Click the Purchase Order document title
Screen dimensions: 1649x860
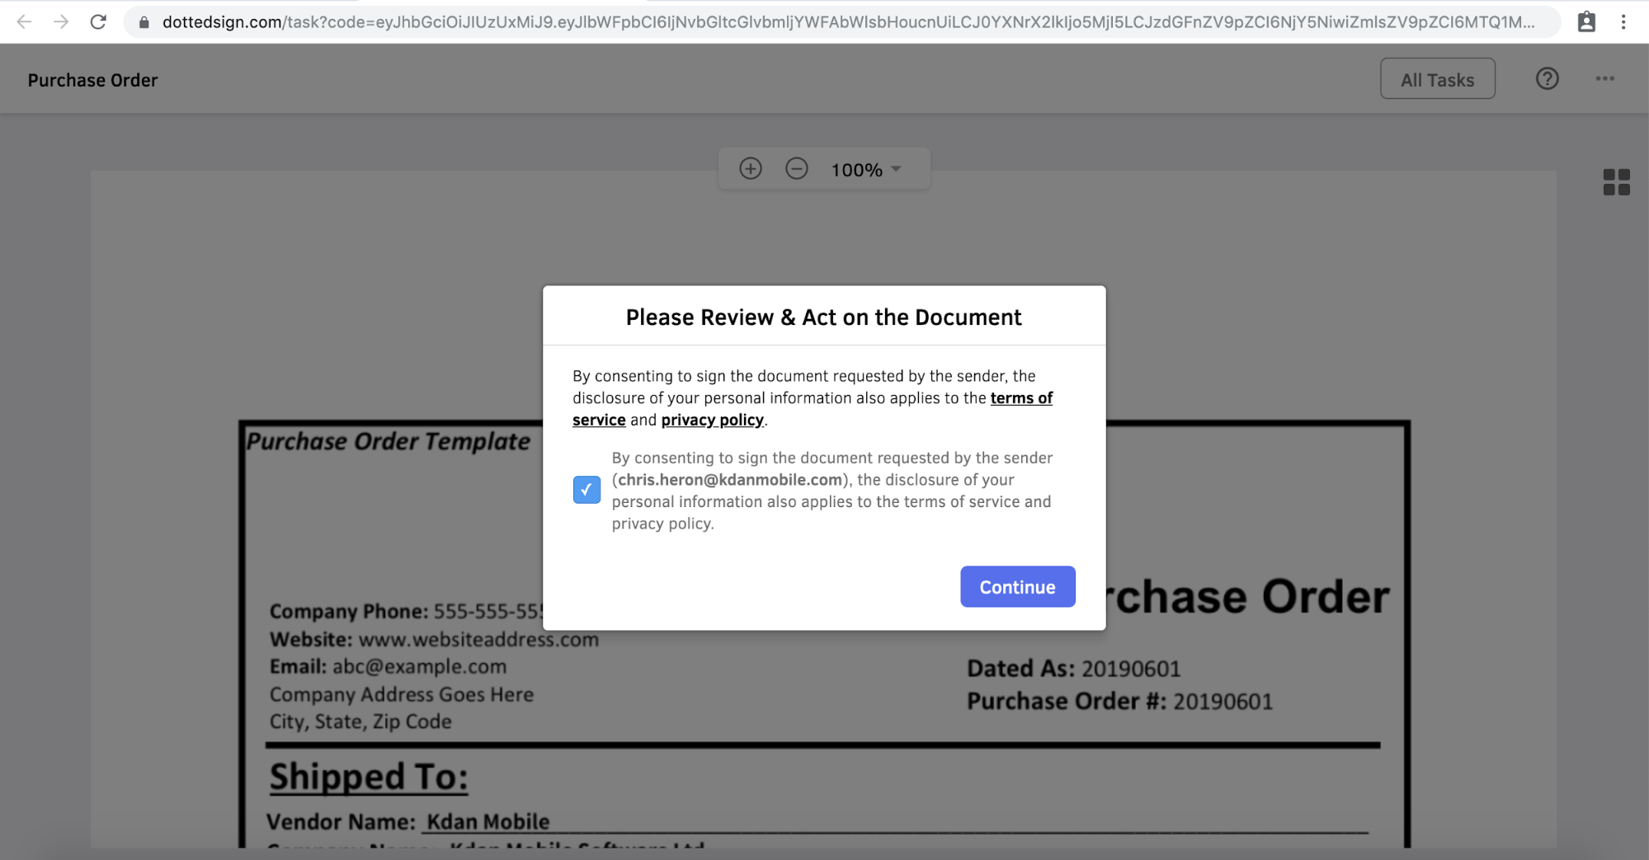92,80
